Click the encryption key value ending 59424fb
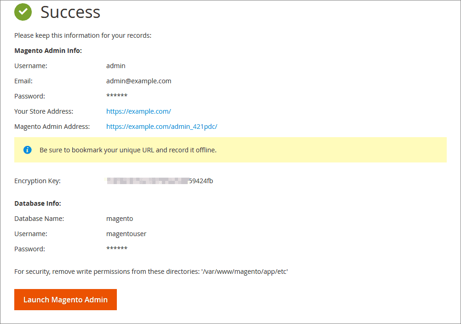Viewport: 461px width, 324px height. (x=160, y=181)
